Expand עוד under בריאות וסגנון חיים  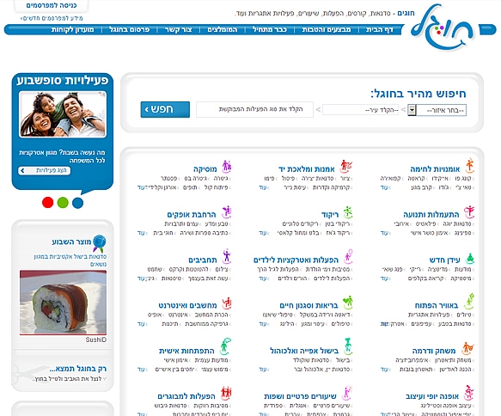(263, 324)
